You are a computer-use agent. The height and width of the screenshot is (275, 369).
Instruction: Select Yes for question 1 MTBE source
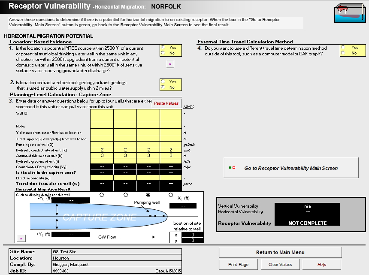pyautogui.click(x=162, y=48)
